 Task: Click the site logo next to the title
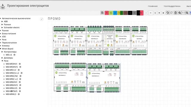[3, 6]
